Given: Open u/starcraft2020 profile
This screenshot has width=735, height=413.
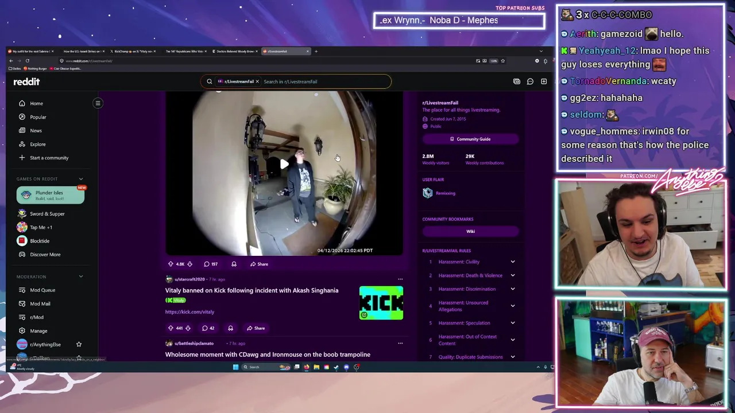Looking at the screenshot, I should 189,279.
